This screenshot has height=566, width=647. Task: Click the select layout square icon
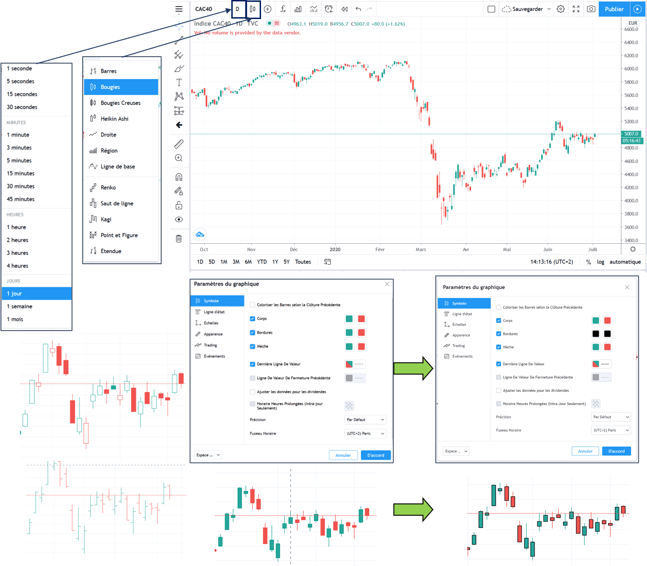[x=491, y=9]
